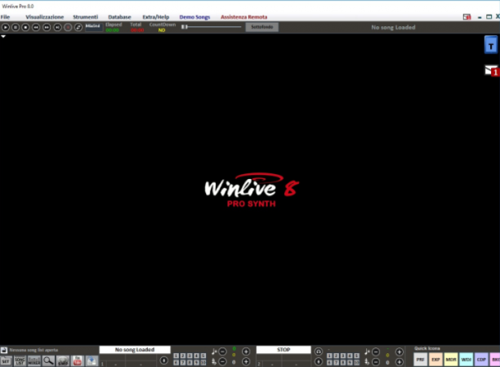Viewport: 500px width, 367px height.
Task: Click the MDR quick icon
Action: pos(451,360)
